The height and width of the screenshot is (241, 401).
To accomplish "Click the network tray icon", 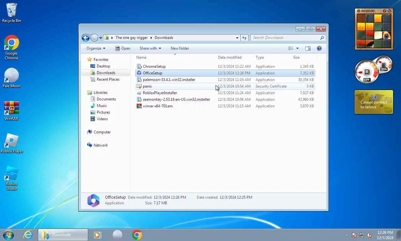I will [x=362, y=235].
